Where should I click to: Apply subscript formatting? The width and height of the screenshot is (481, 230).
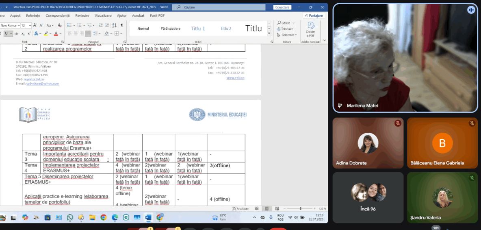(x=23, y=34)
